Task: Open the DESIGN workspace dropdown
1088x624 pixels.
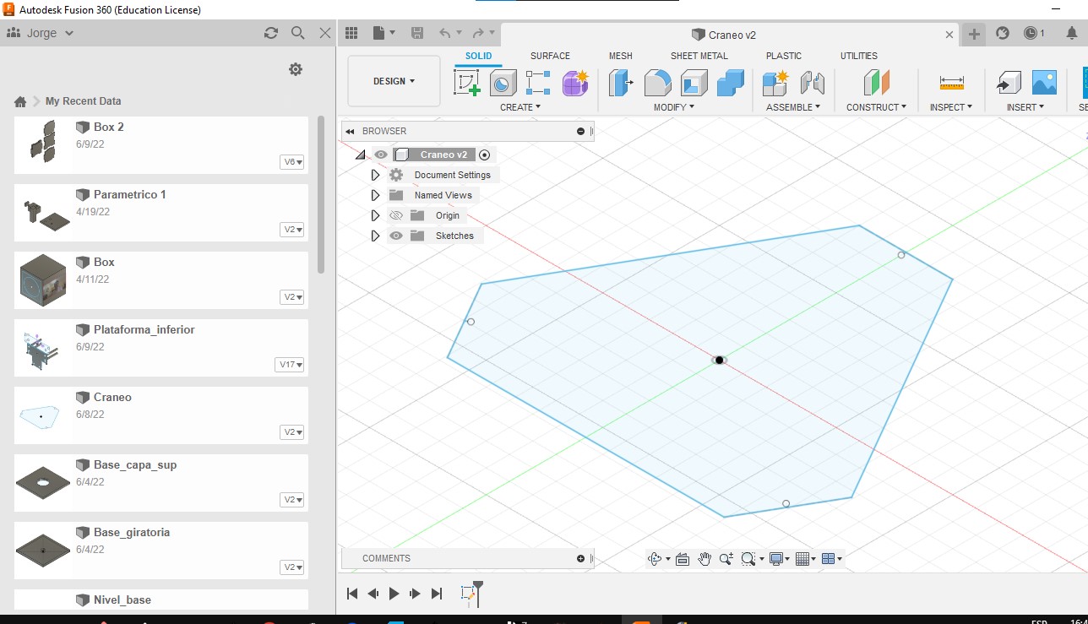Action: click(x=394, y=81)
